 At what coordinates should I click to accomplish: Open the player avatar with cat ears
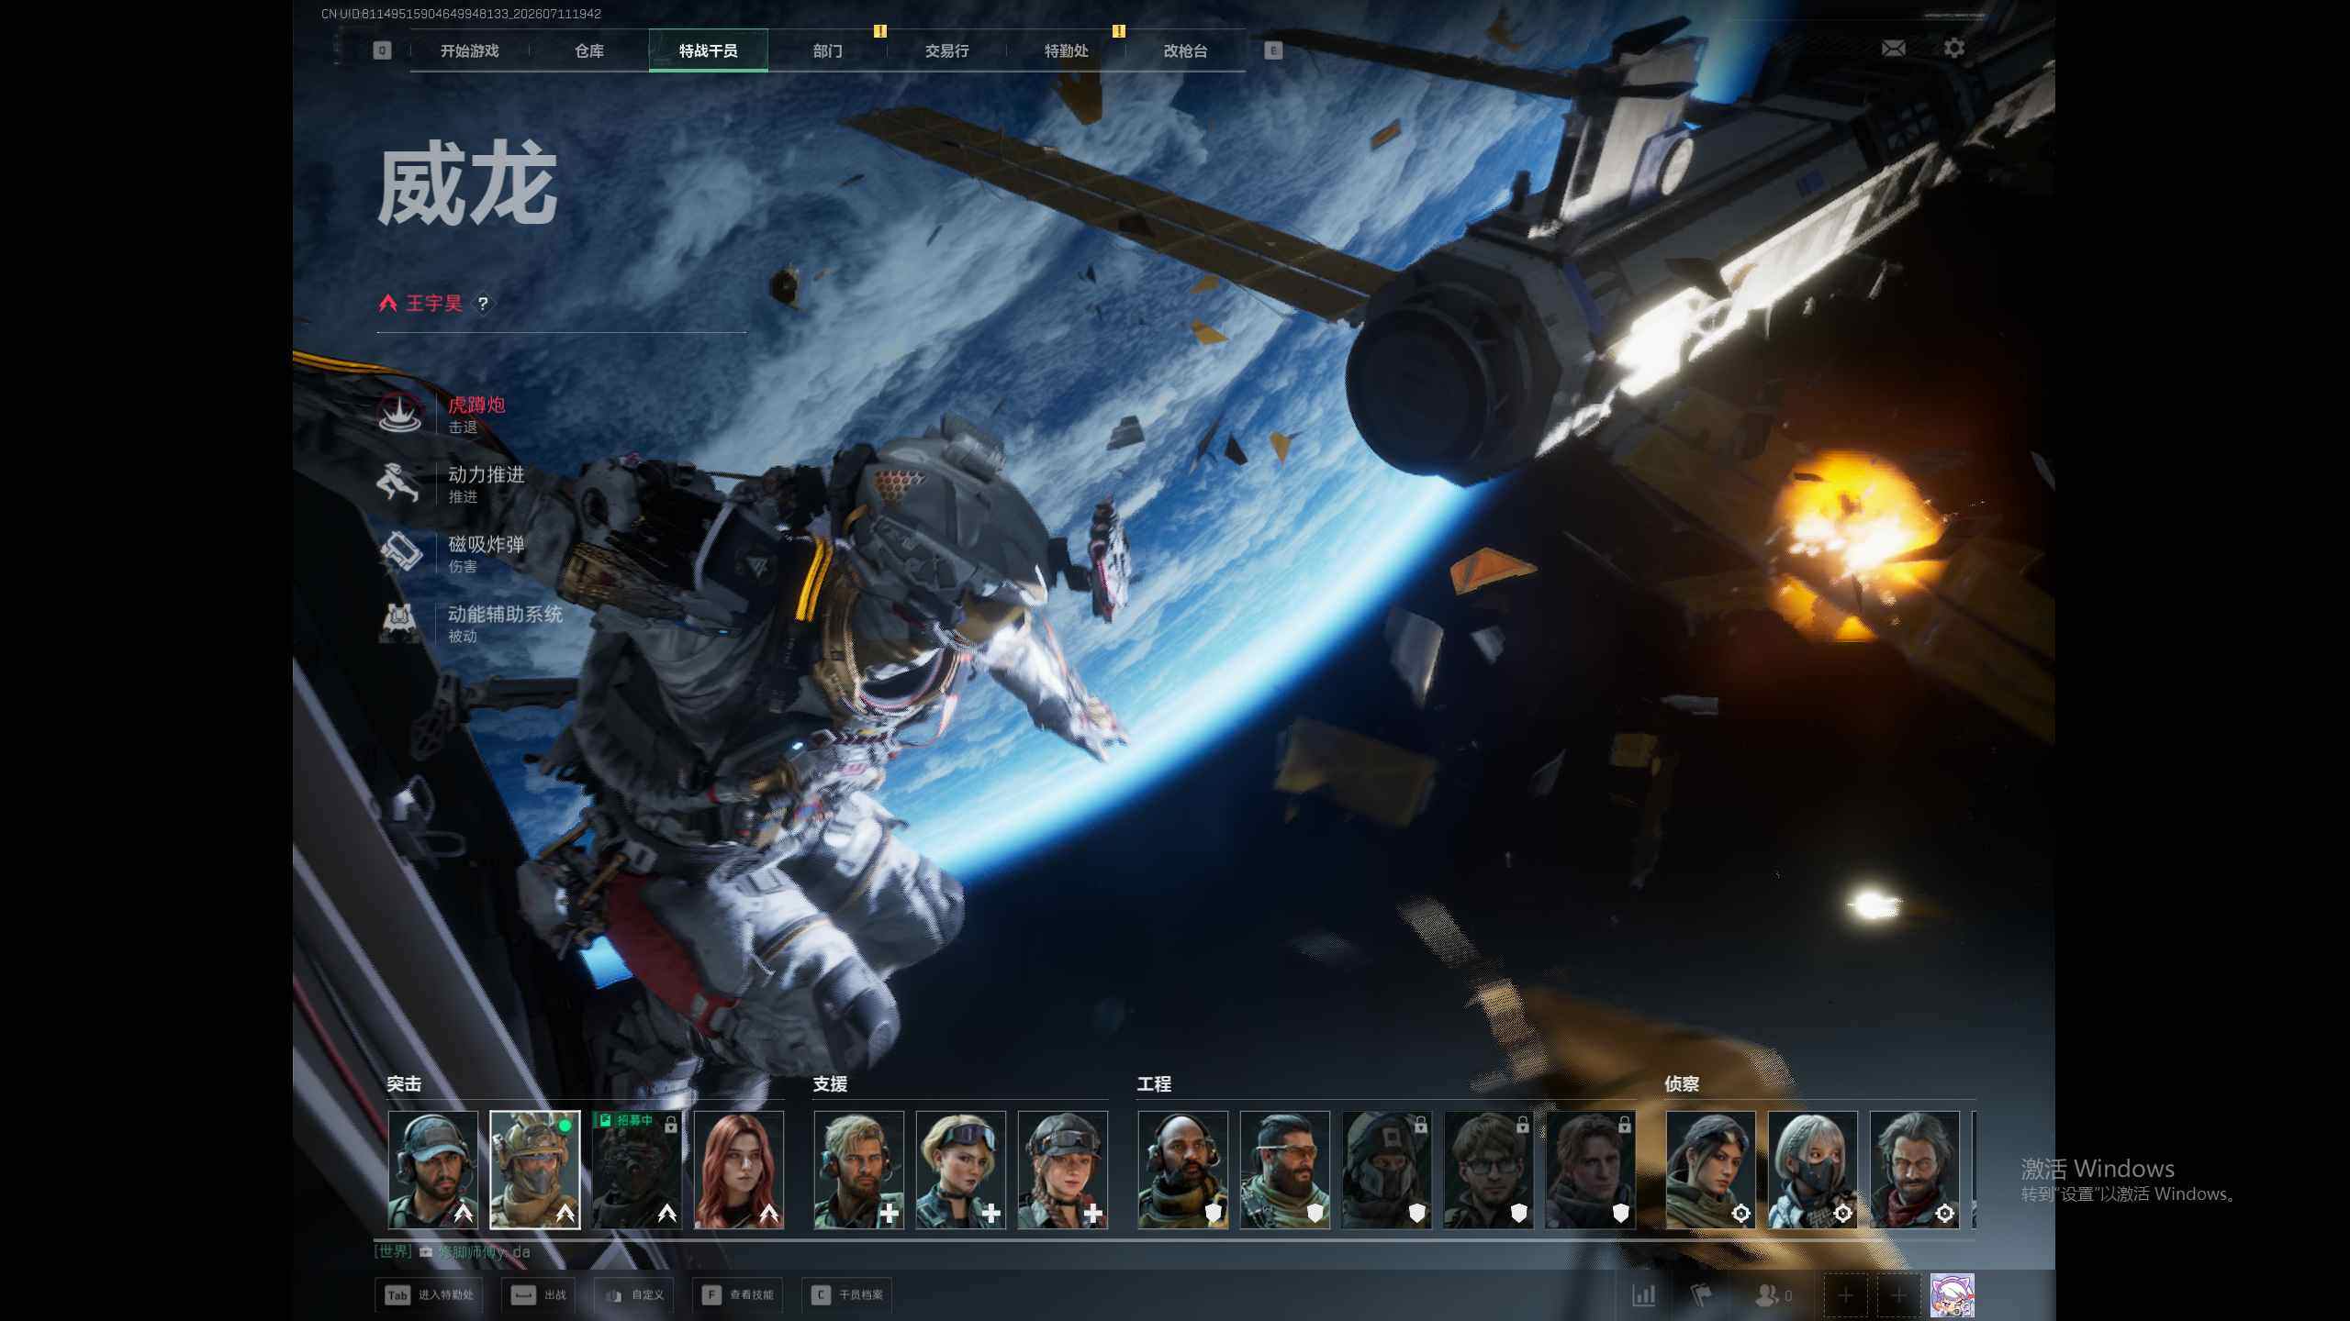1952,1295
